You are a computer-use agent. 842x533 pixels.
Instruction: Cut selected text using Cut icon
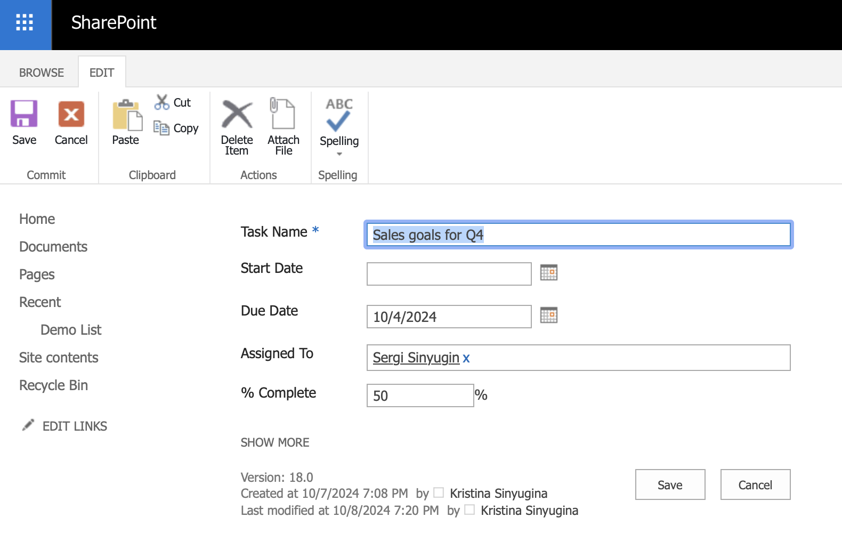click(162, 102)
